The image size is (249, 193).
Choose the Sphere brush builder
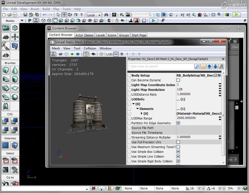click(15, 97)
